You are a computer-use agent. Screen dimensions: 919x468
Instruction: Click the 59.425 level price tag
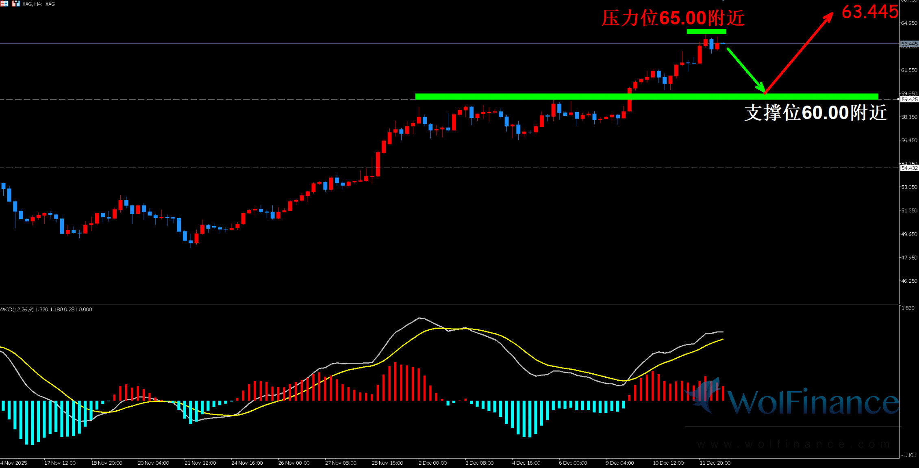pyautogui.click(x=909, y=100)
